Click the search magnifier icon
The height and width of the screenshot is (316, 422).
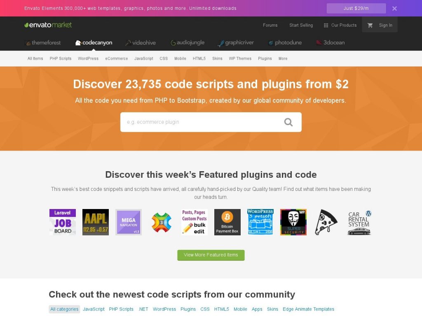288,122
